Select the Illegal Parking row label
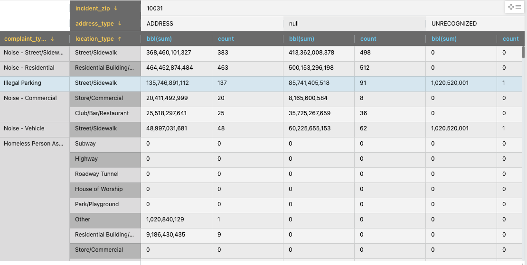 pyautogui.click(x=22, y=83)
